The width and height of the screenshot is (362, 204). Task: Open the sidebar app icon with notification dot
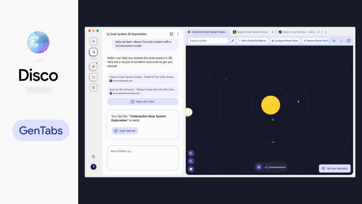coord(94,66)
